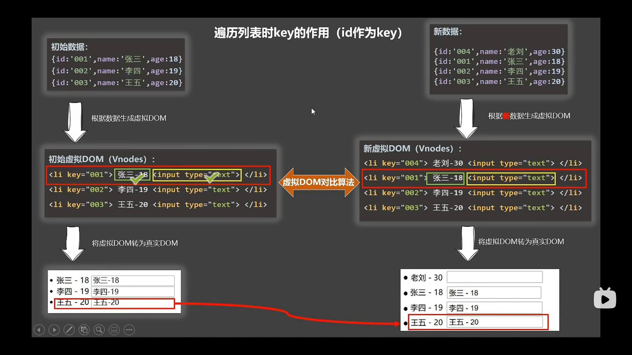Go back to the previous slide
This screenshot has height=355, width=632.
[x=39, y=330]
